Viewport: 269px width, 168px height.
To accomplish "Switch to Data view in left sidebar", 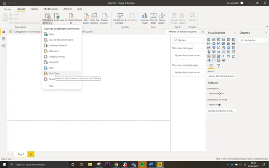I will tap(3, 39).
